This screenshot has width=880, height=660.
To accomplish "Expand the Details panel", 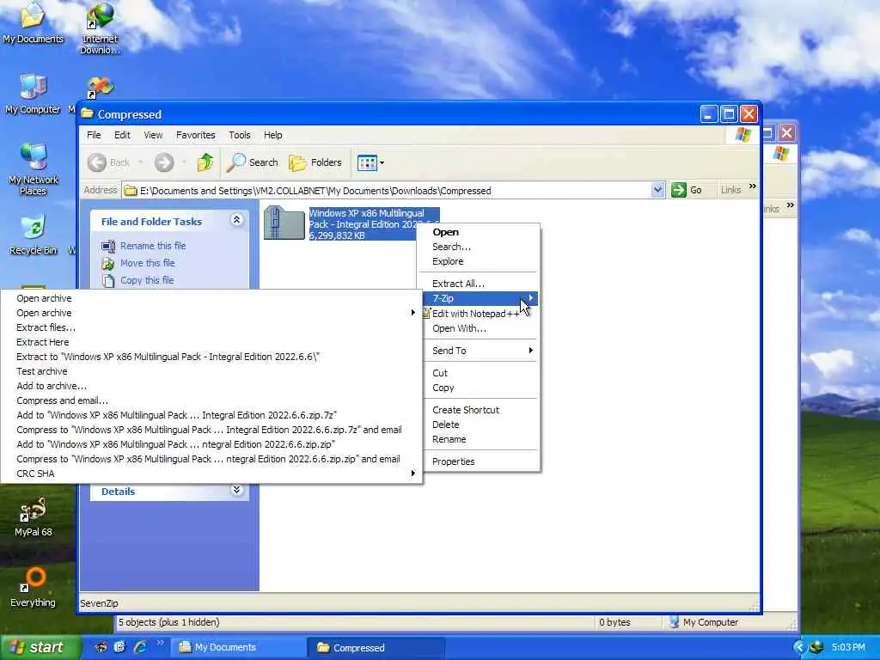I will [x=237, y=490].
